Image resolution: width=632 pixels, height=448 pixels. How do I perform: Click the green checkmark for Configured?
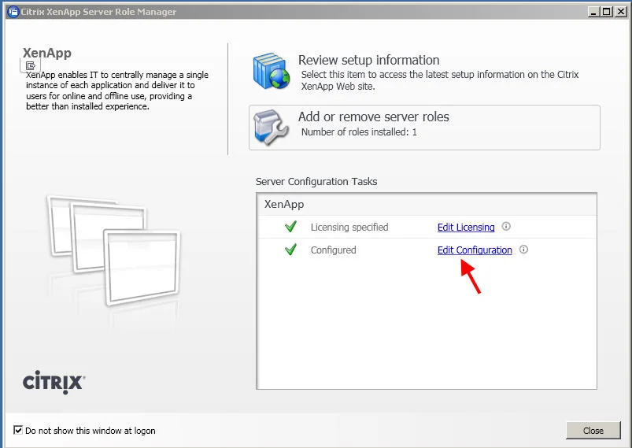click(x=290, y=250)
